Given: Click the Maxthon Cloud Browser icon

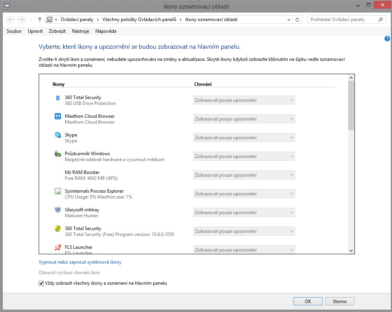Looking at the screenshot, I should [58, 116].
